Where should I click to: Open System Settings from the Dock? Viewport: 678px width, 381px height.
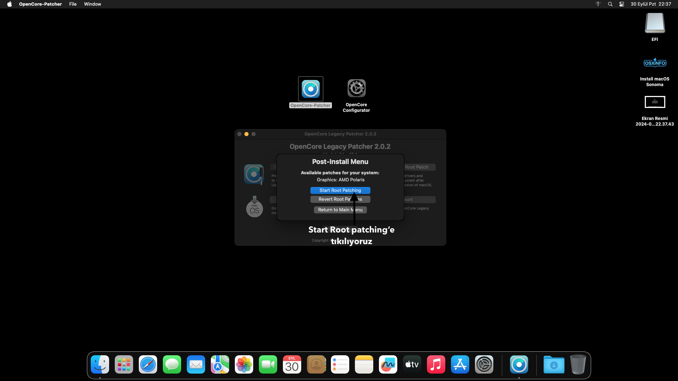(484, 364)
